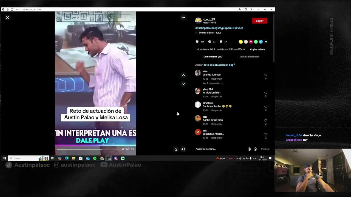This screenshot has width=351, height=197.
Task: Save video with the bookmark icon
Action: (x=221, y=42)
